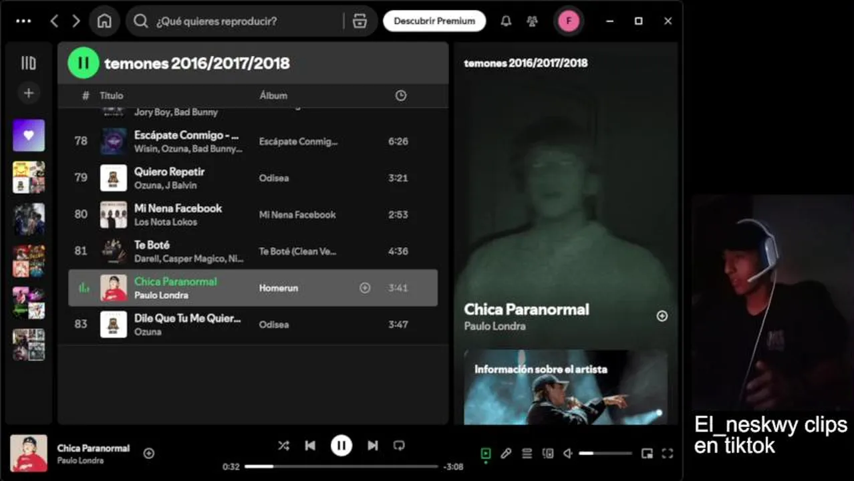This screenshot has width=854, height=481.
Task: Open the first playlist under Liked Songs
Action: 29,177
